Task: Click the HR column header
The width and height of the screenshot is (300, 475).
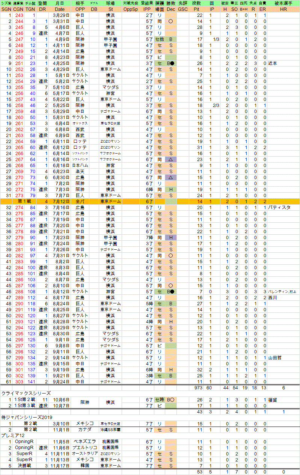Action: (x=283, y=9)
